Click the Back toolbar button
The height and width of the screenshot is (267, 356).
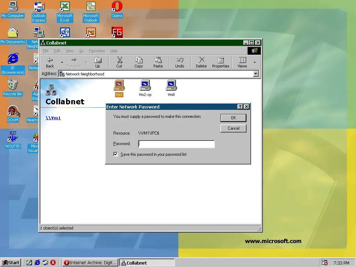point(50,62)
